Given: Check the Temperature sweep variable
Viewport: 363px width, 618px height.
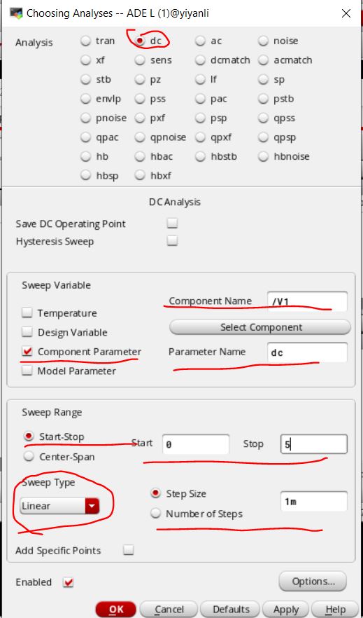Looking at the screenshot, I should coord(27,313).
